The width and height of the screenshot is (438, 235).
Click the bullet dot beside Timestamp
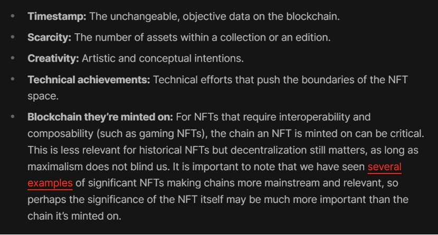click(x=14, y=16)
